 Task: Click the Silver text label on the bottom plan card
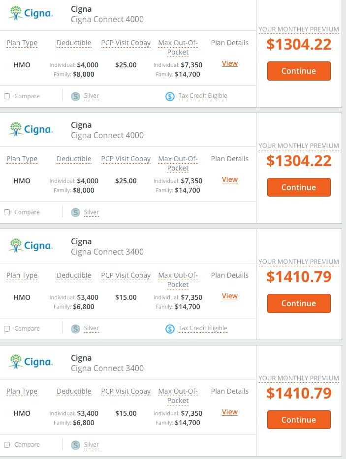click(x=91, y=445)
